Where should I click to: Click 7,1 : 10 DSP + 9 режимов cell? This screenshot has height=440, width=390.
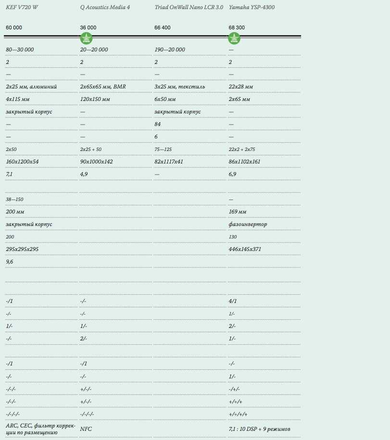[x=259, y=428]
